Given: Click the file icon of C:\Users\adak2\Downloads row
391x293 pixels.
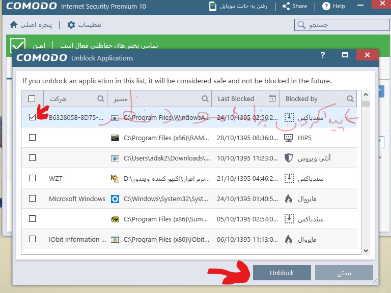Looking at the screenshot, I should pyautogui.click(x=115, y=158).
